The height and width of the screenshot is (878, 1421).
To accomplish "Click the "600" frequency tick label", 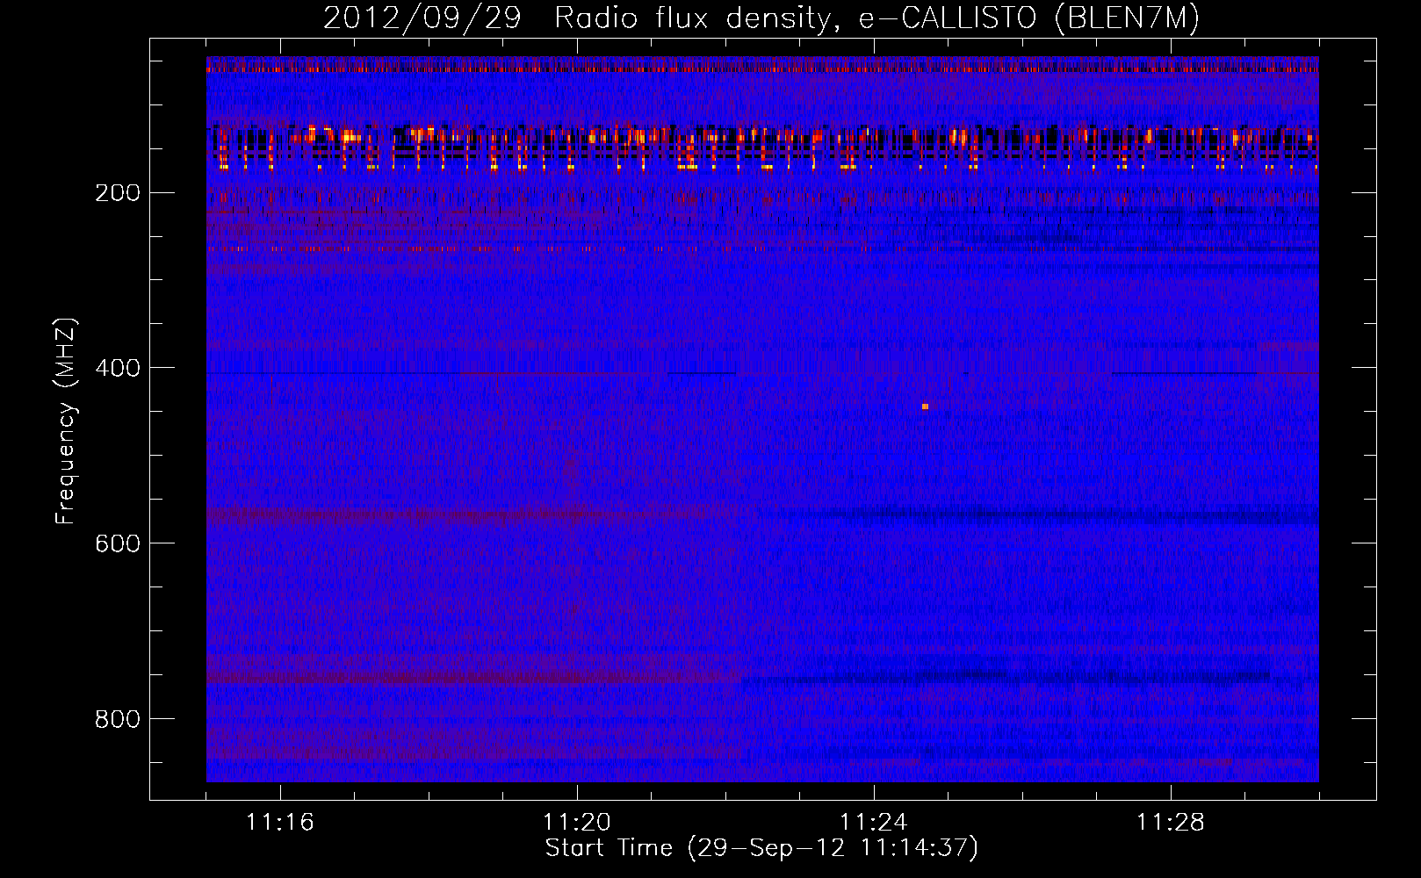I will [118, 543].
